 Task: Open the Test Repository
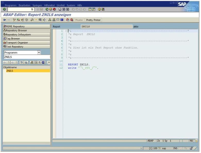26,47
